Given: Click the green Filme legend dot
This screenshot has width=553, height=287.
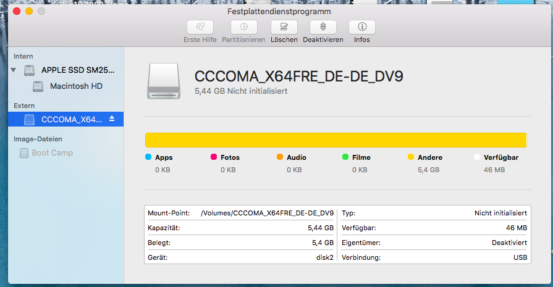Looking at the screenshot, I should click(345, 157).
